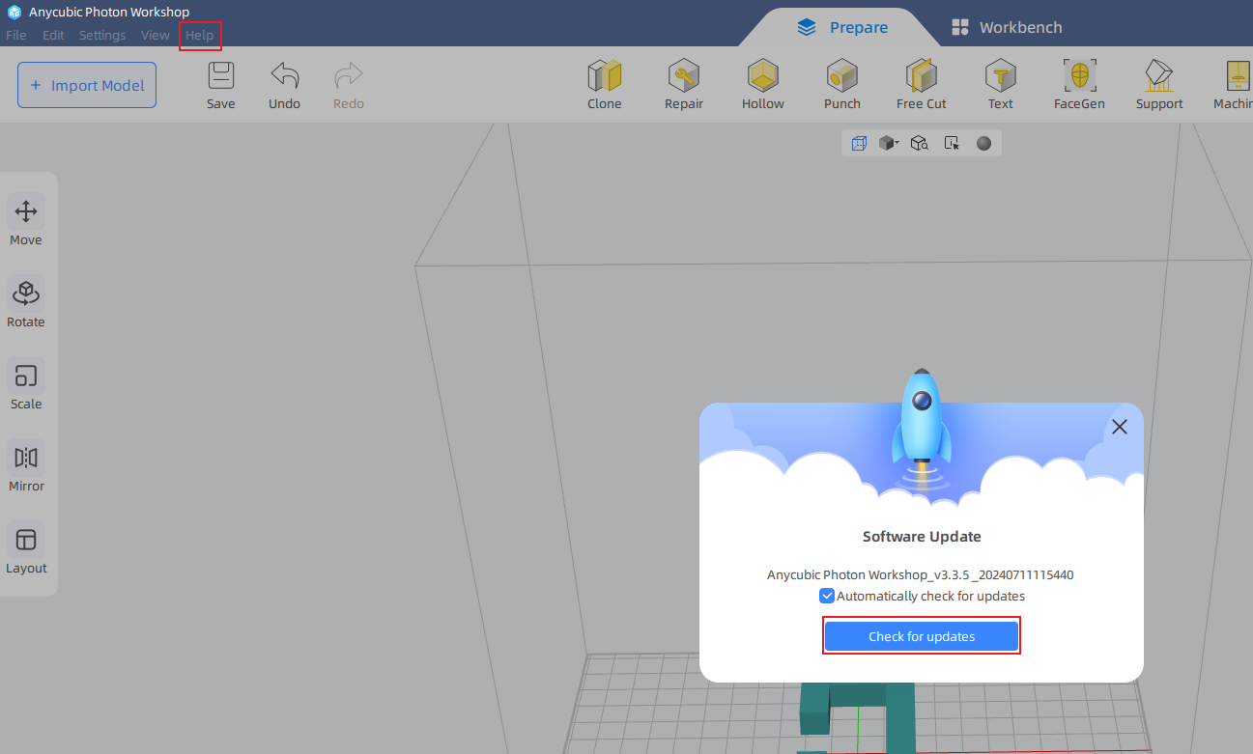Click the gray sphere shading icon
This screenshot has width=1253, height=754.
(983, 144)
